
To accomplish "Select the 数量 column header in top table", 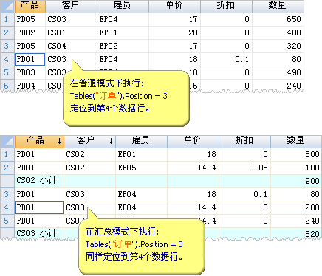I will coord(278,6).
